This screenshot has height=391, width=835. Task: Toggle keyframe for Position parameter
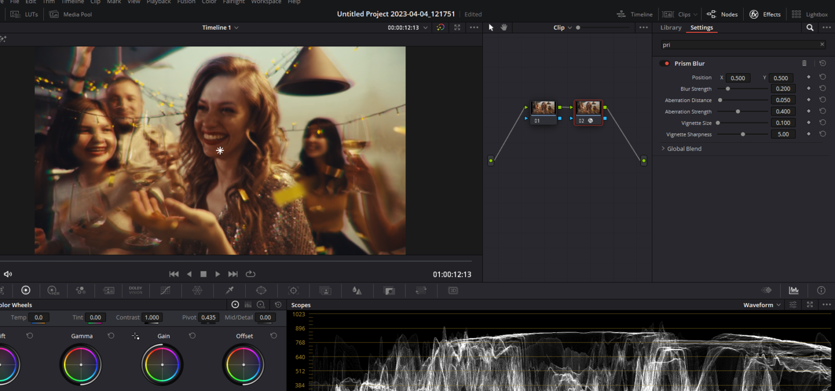click(808, 77)
